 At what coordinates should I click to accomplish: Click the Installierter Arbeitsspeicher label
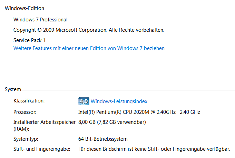point(44,122)
